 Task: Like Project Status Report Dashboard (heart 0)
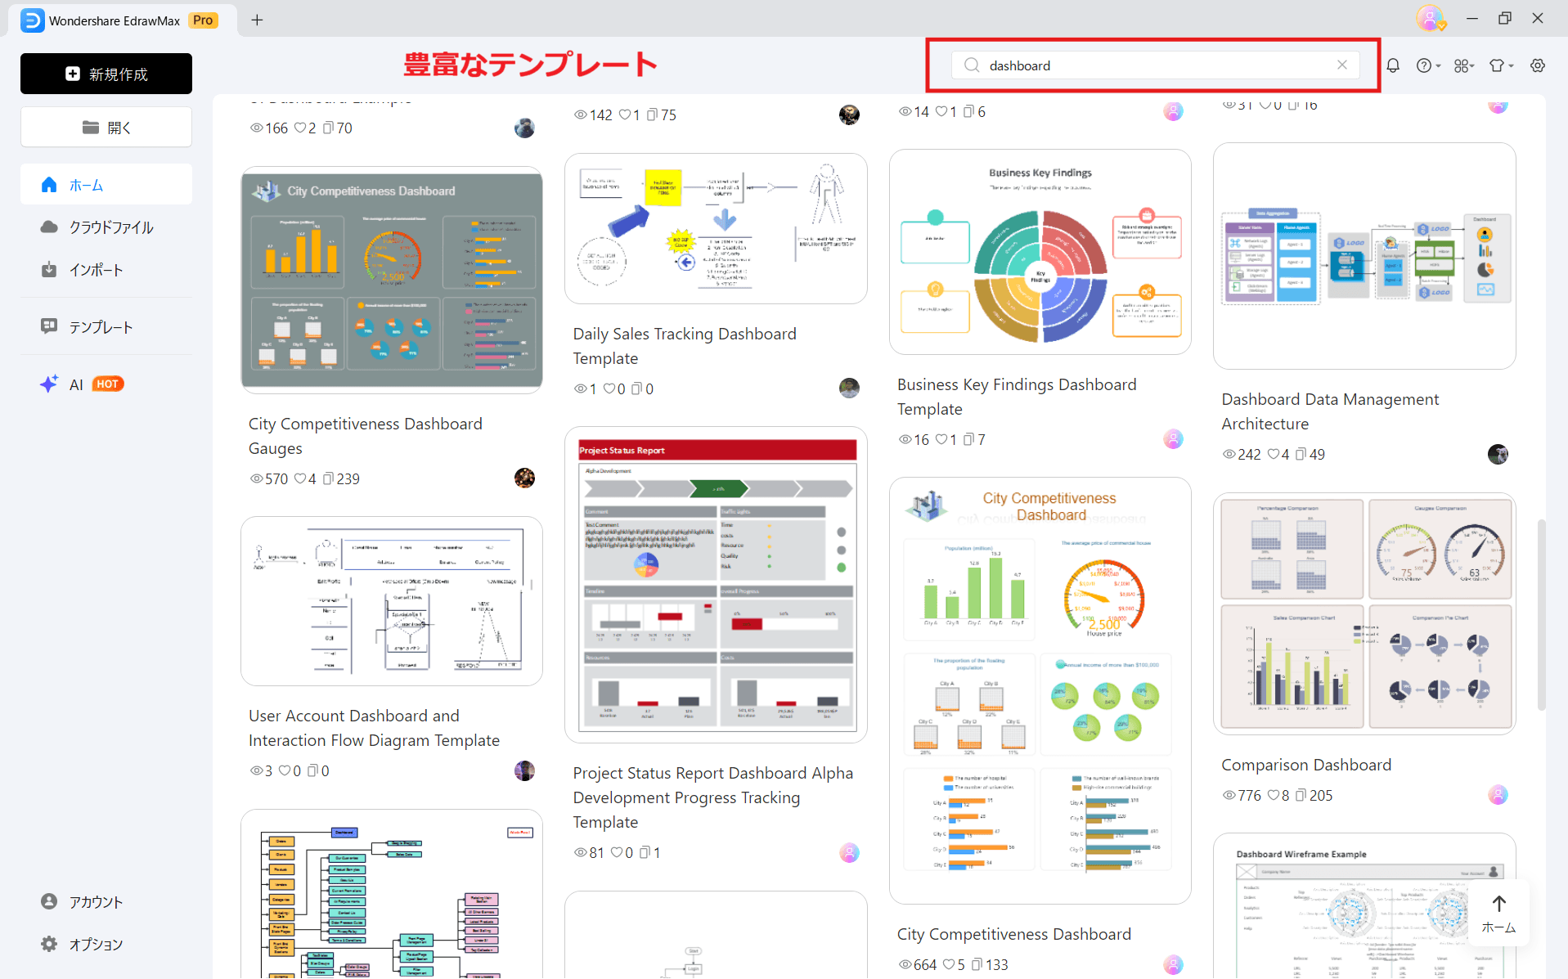[x=617, y=852]
